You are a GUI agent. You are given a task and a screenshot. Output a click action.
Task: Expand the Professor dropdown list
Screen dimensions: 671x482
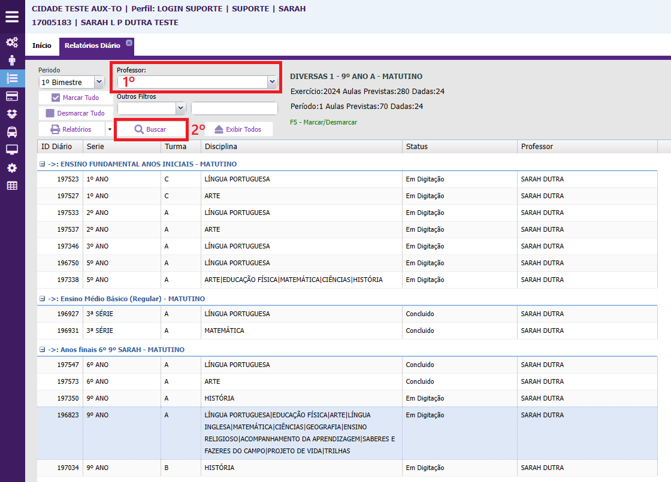(272, 81)
